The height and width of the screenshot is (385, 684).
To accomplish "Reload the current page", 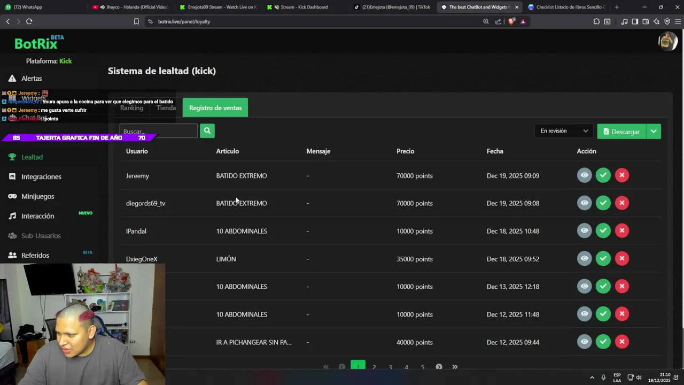I will coord(29,21).
